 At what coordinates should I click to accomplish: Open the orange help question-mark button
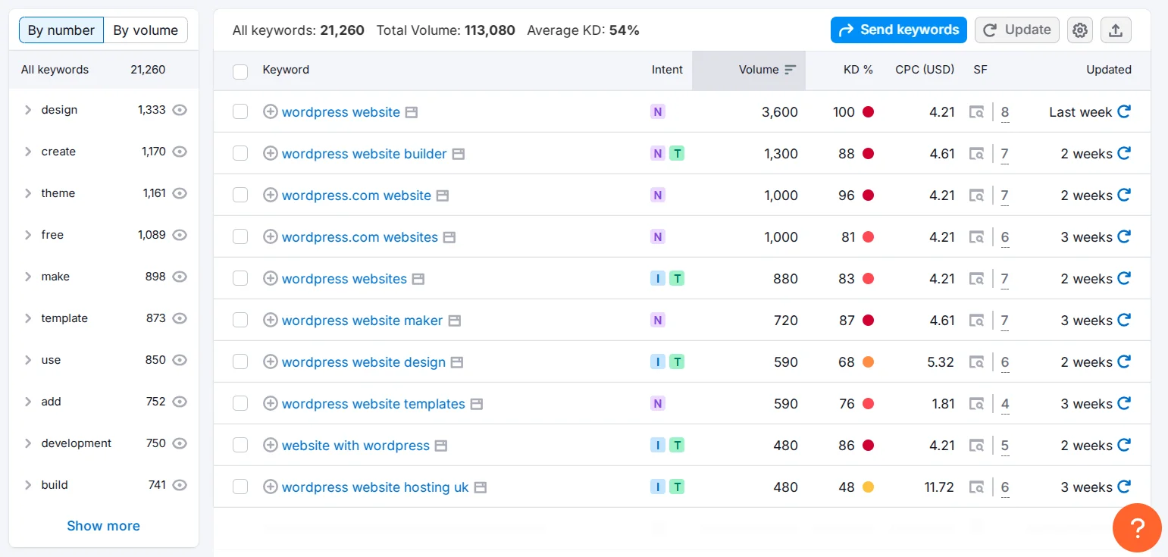pyautogui.click(x=1137, y=527)
